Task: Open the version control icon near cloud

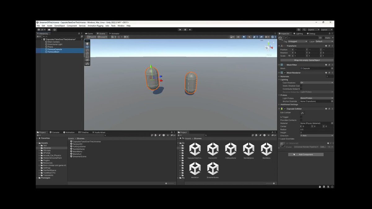Action: coord(55,30)
